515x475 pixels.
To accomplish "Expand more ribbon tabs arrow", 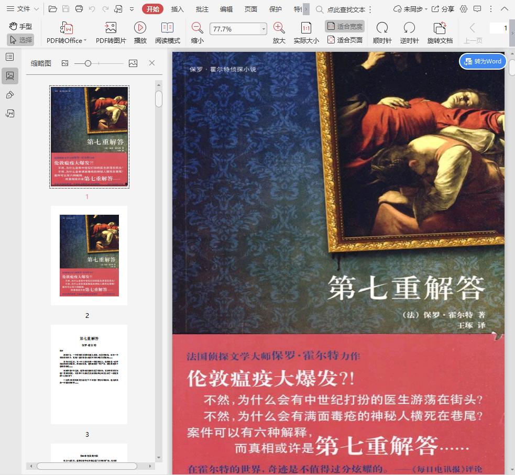I will point(306,9).
